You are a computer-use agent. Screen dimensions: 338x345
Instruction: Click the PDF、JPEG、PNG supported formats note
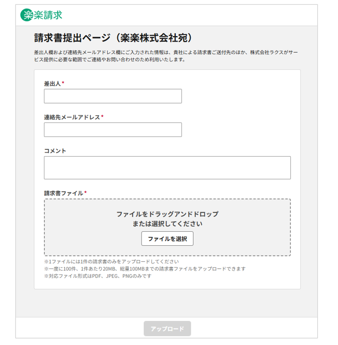pos(98,276)
